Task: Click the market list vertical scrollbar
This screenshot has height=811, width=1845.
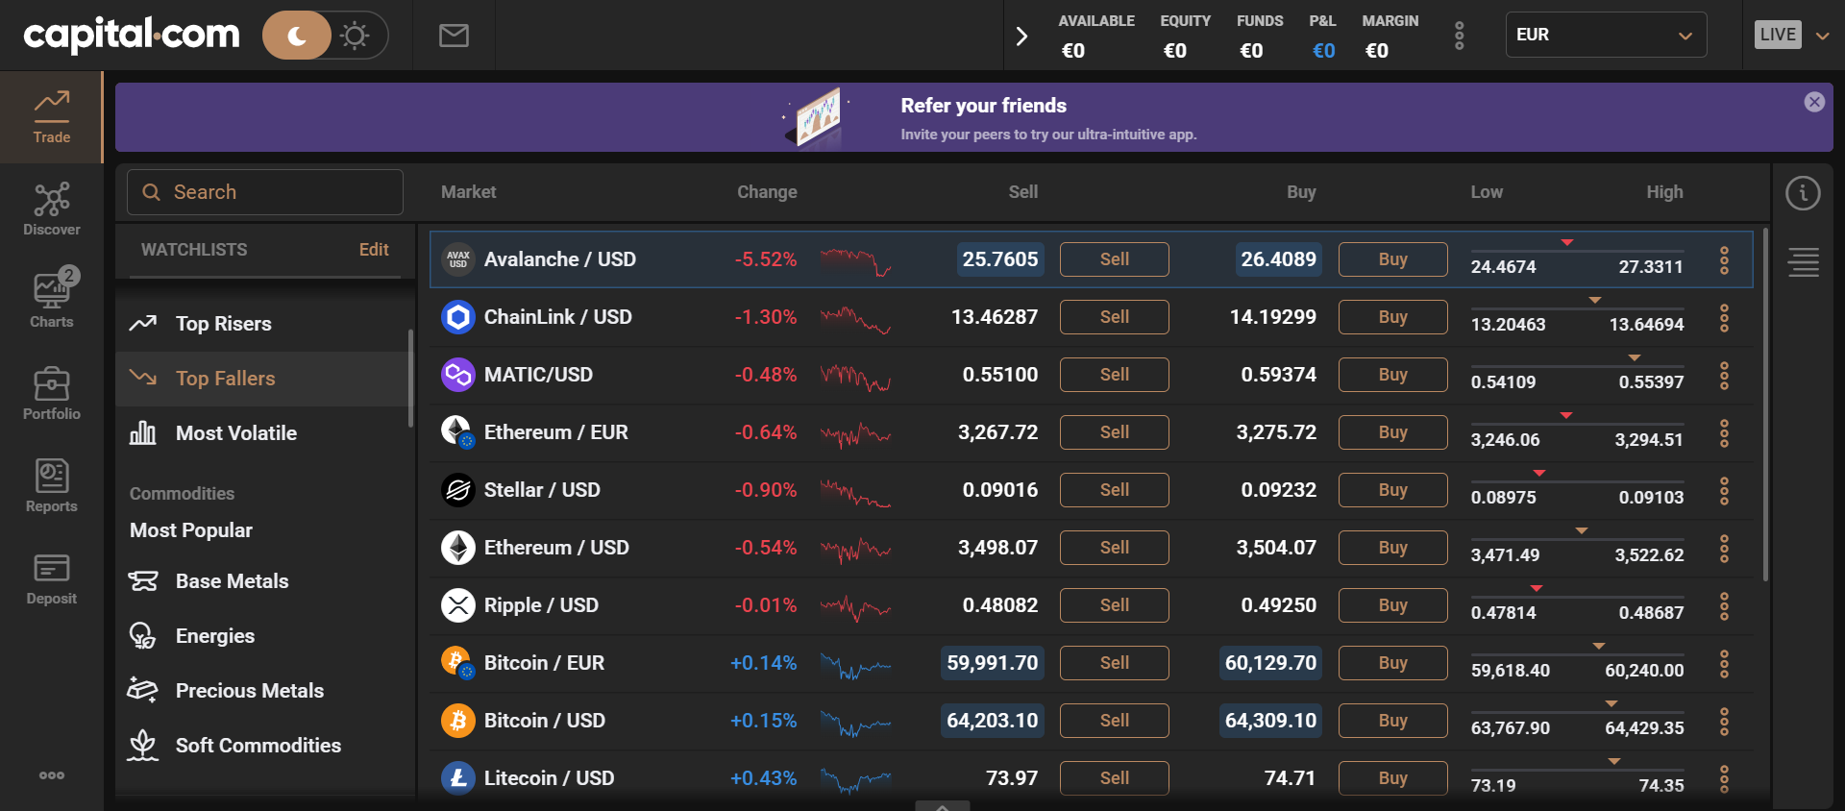Action: 1765,404
